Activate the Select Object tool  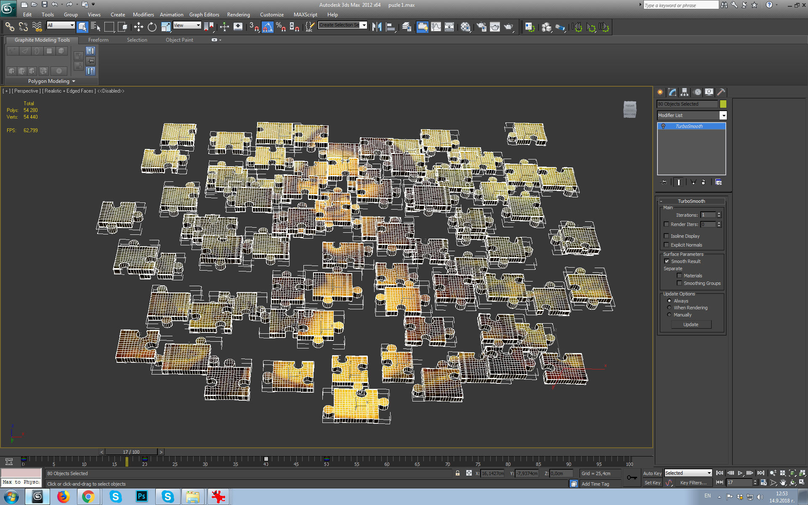pos(82,27)
